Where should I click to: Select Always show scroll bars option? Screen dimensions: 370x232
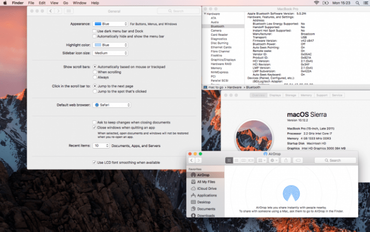click(x=95, y=77)
